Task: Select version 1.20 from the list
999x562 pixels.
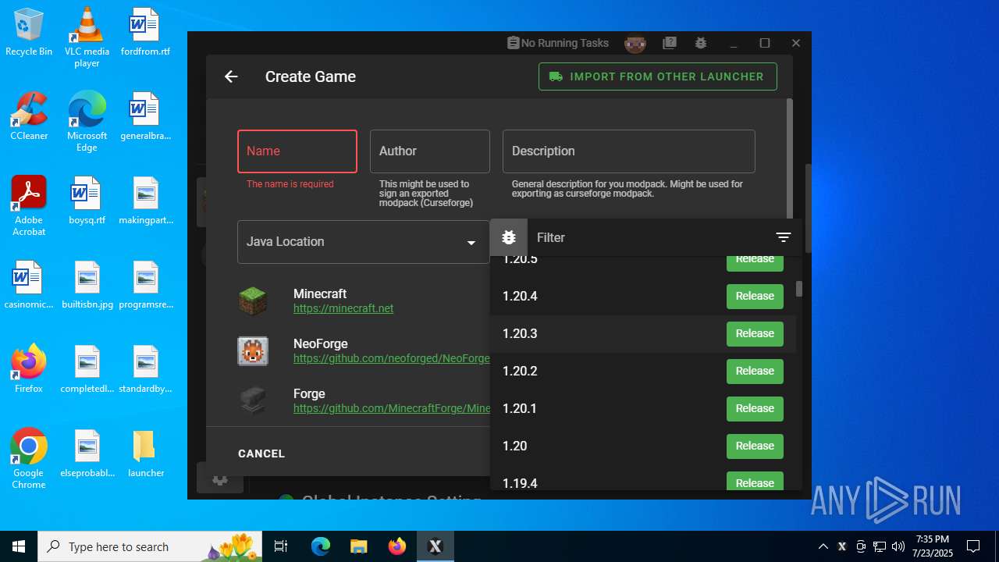Action: [x=643, y=446]
